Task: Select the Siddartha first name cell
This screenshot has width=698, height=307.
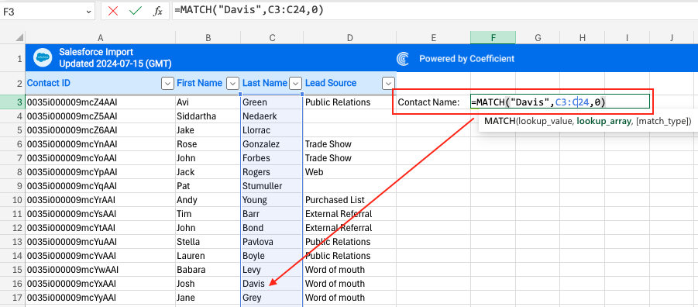Action: point(208,116)
